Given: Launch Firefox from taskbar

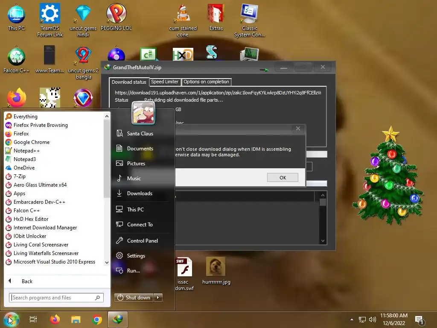Looking at the screenshot, I should pyautogui.click(x=55, y=319).
